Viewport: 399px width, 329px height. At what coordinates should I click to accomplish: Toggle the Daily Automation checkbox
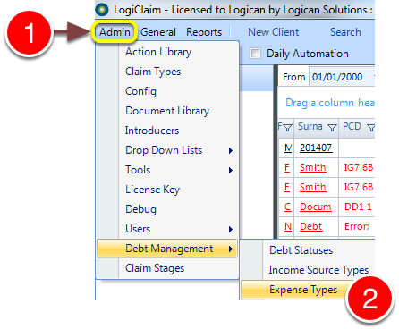click(256, 54)
